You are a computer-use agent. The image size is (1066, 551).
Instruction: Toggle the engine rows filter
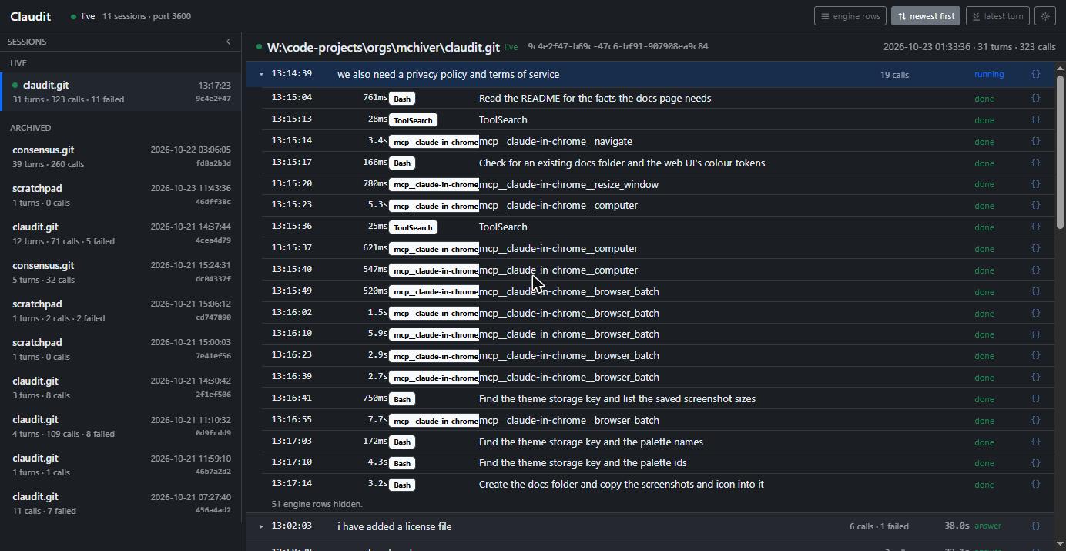click(x=850, y=16)
